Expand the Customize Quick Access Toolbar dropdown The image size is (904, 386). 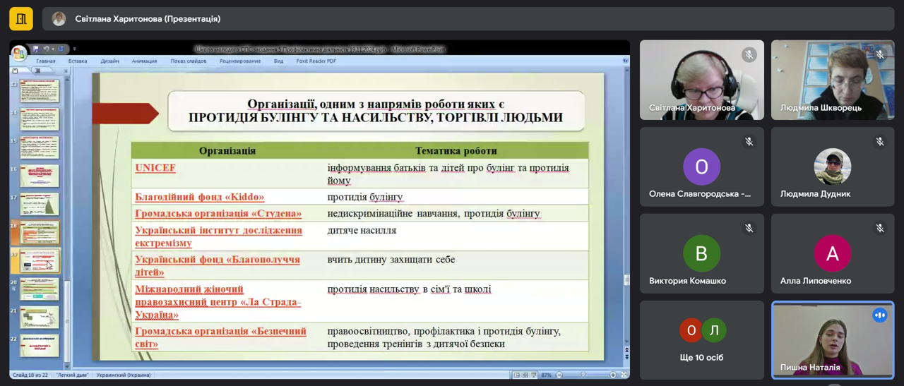74,49
